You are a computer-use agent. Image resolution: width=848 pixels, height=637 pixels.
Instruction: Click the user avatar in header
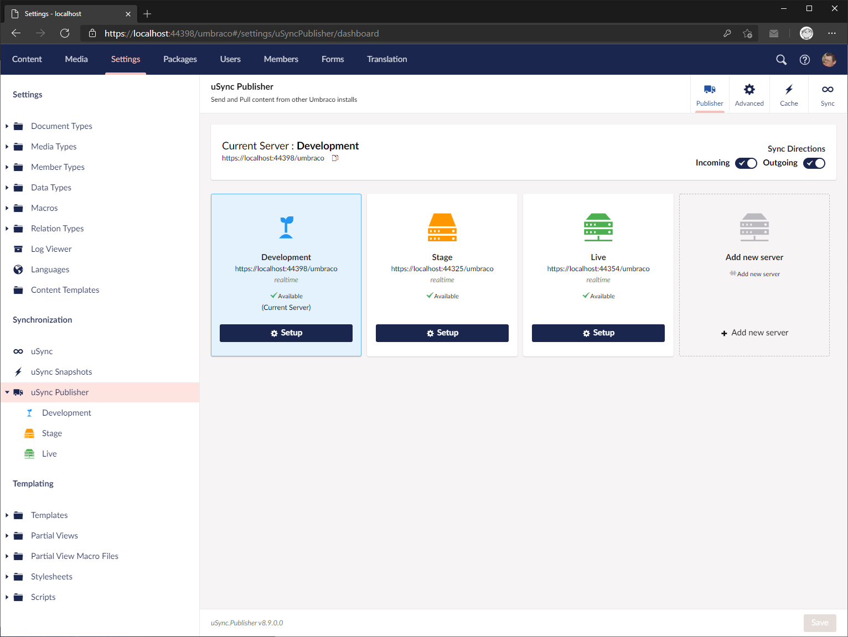tap(829, 60)
